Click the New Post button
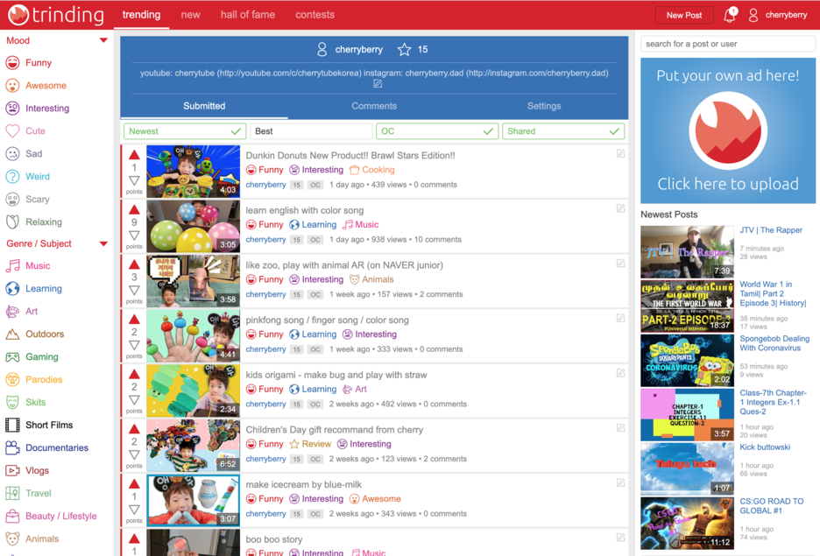This screenshot has width=820, height=556. [x=684, y=15]
